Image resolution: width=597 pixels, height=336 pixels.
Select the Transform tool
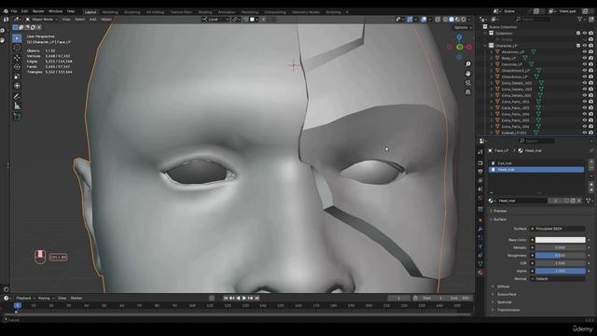point(17,86)
